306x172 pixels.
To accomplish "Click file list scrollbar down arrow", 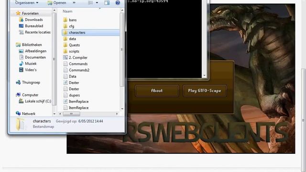I will [x=122, y=109].
